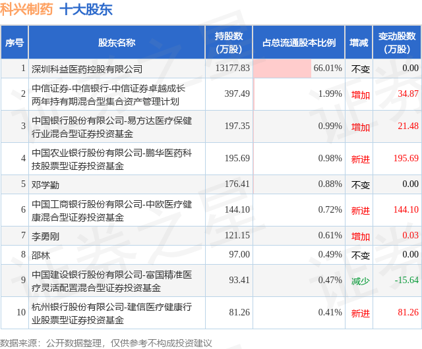Click the 十大股东 heading
This screenshot has height=349, width=422.
tap(86, 9)
